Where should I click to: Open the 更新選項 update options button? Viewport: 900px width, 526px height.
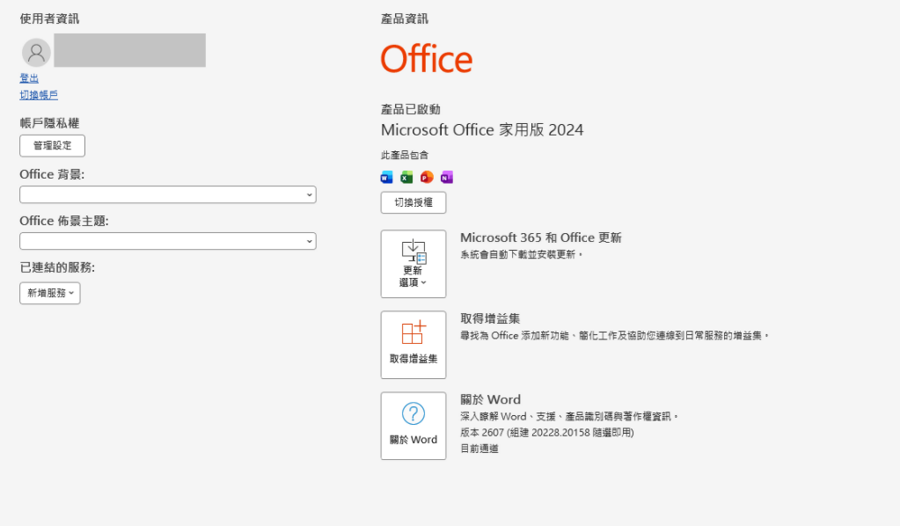coord(413,264)
